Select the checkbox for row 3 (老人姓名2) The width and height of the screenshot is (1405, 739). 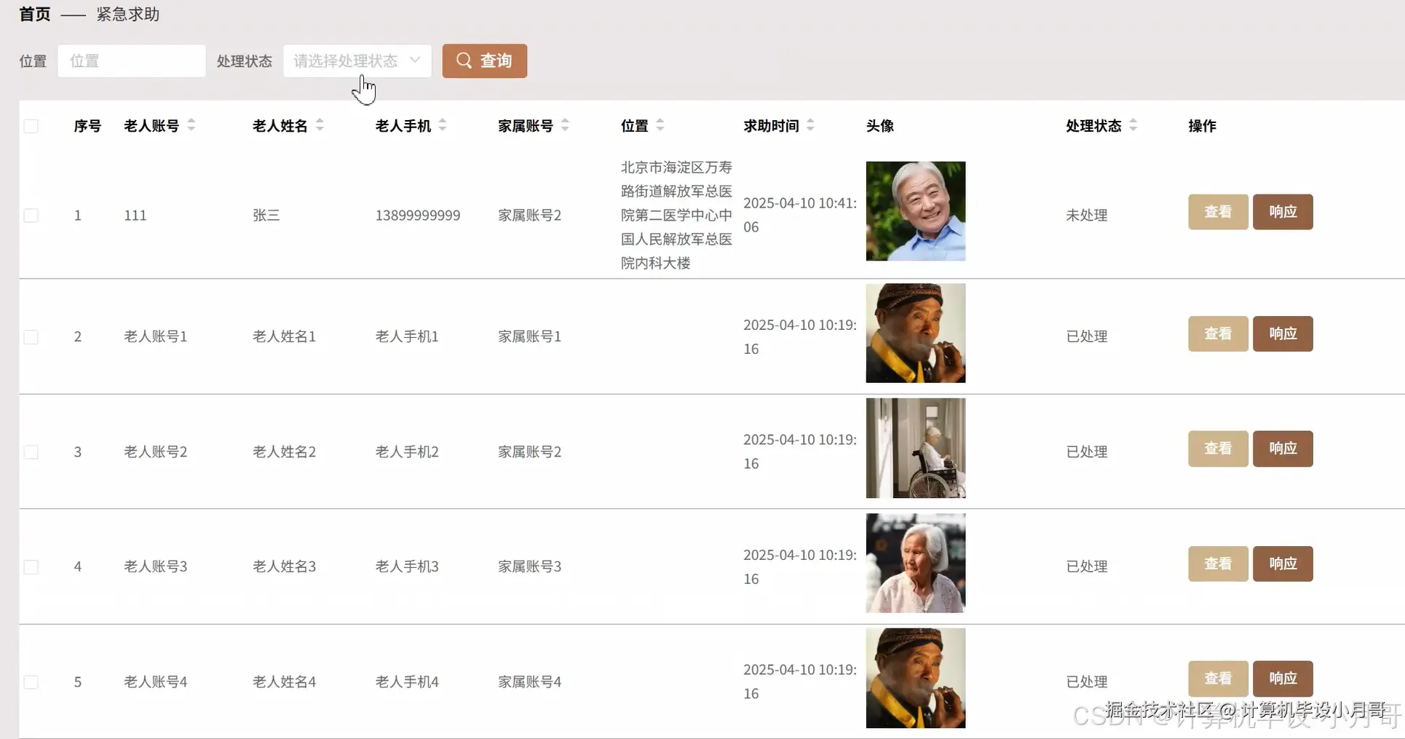pos(31,451)
